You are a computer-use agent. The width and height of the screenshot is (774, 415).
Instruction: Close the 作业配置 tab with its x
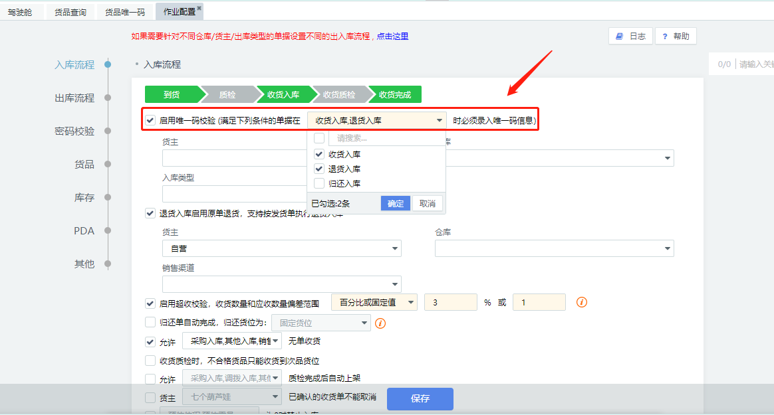coord(199,8)
